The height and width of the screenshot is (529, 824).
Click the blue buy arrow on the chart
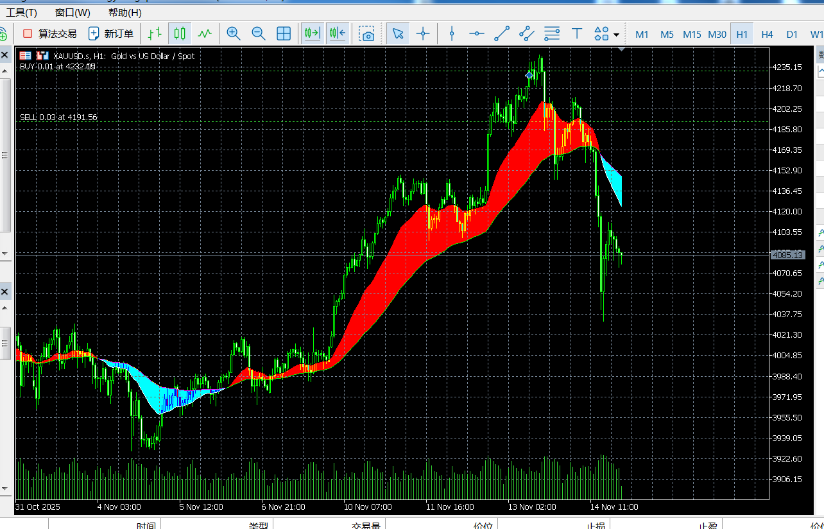[529, 74]
